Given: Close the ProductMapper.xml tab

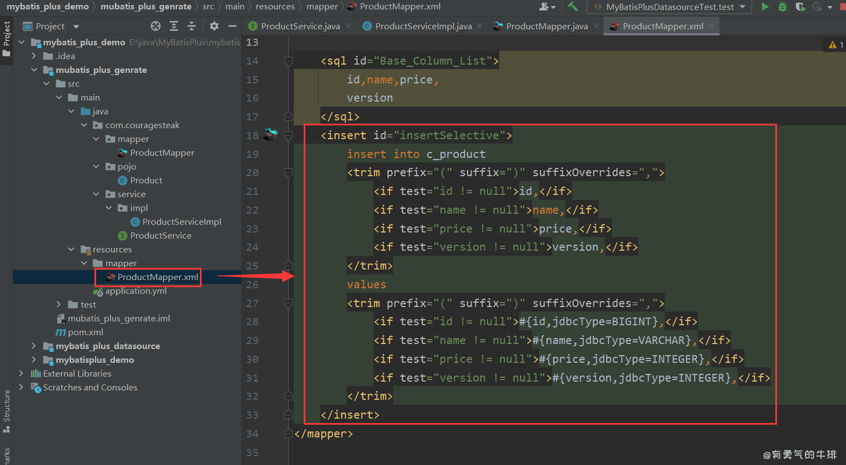Looking at the screenshot, I should click(711, 26).
